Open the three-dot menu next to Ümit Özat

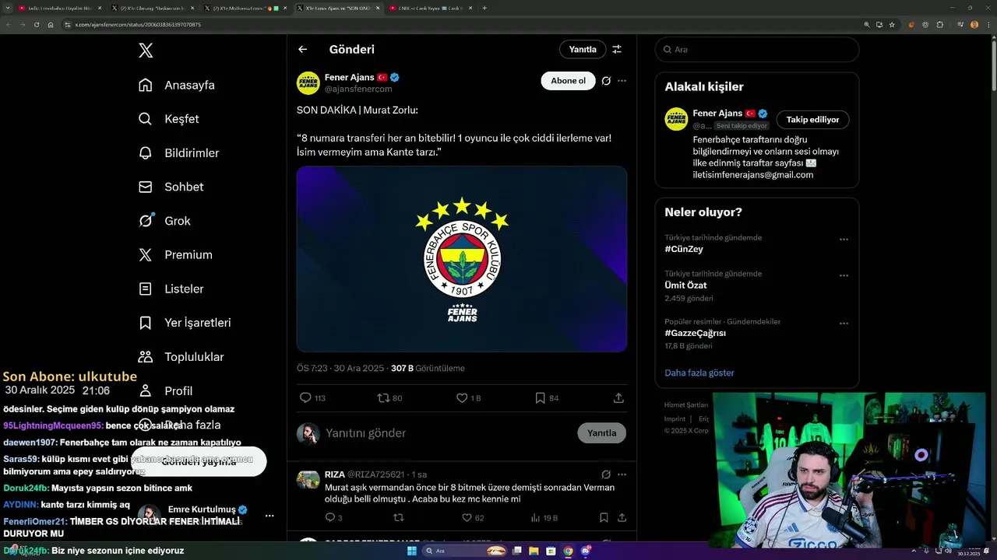pyautogui.click(x=844, y=275)
